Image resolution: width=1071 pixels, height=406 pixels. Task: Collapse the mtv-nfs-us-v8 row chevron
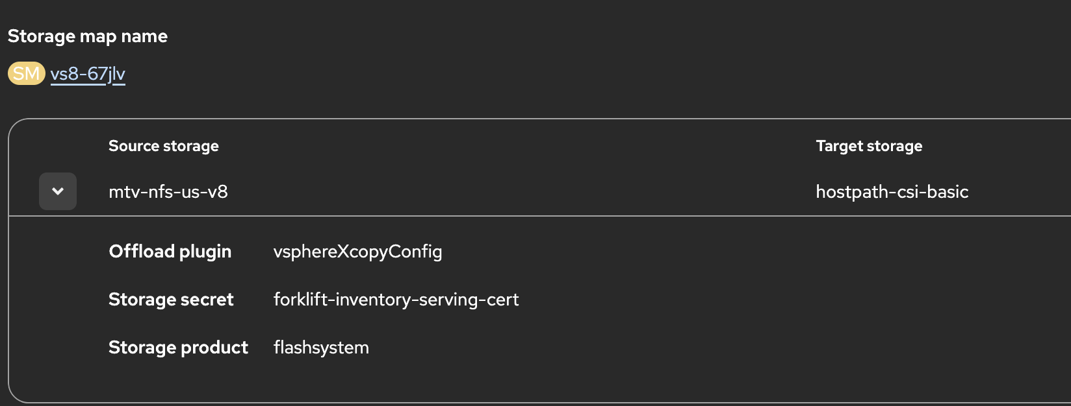(x=58, y=191)
